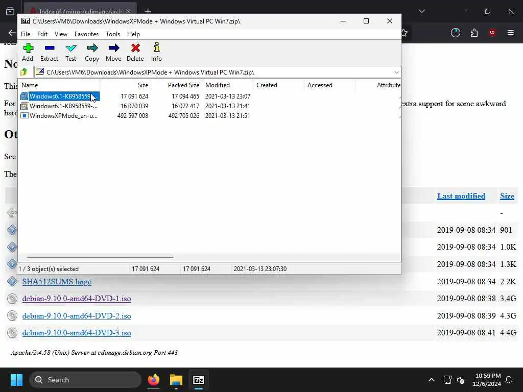Open File Explorer from the taskbar
This screenshot has width=523, height=392.
(x=176, y=380)
